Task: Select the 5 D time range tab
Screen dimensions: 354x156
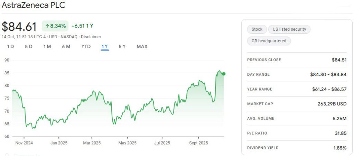Action: click(29, 46)
